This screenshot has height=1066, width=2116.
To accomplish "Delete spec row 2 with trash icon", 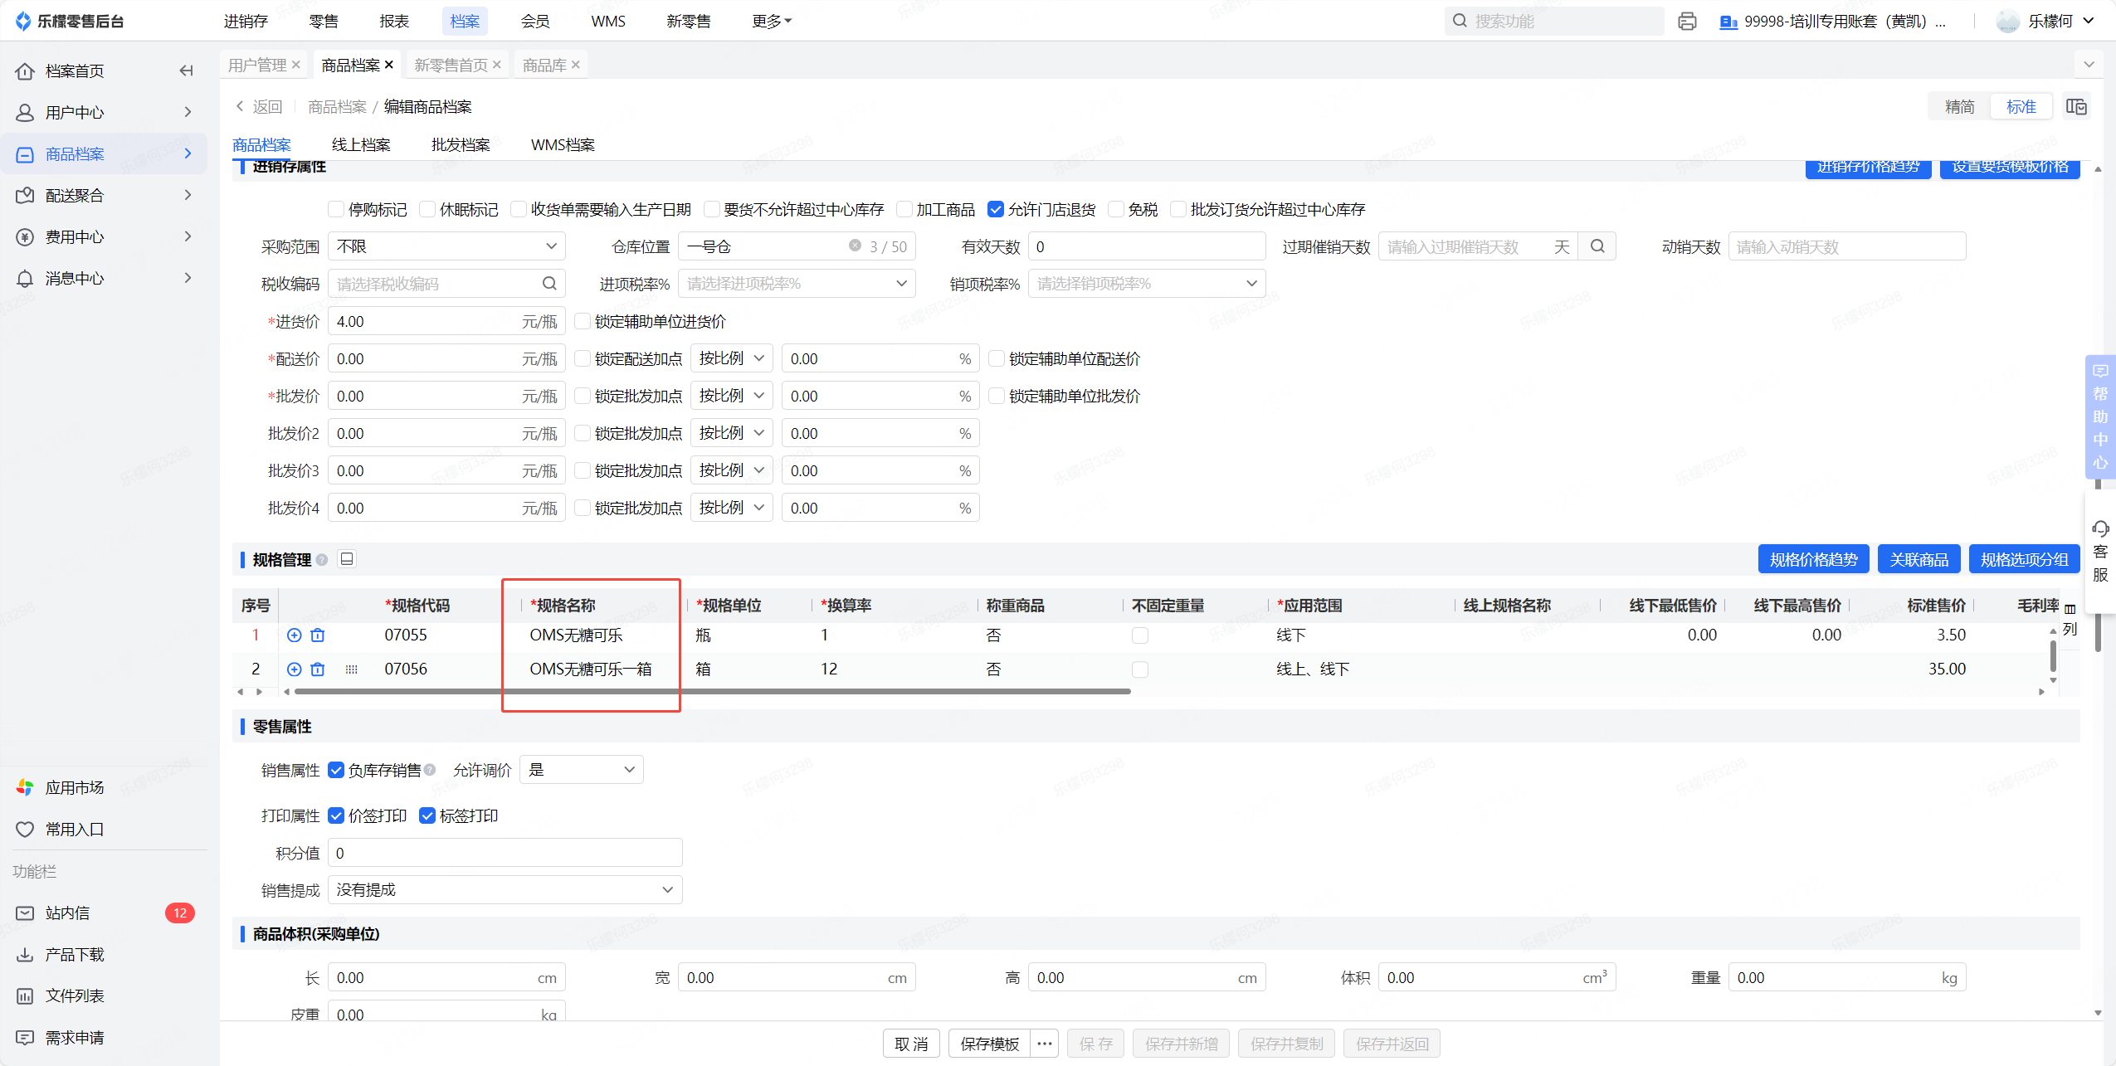I will pyautogui.click(x=318, y=669).
